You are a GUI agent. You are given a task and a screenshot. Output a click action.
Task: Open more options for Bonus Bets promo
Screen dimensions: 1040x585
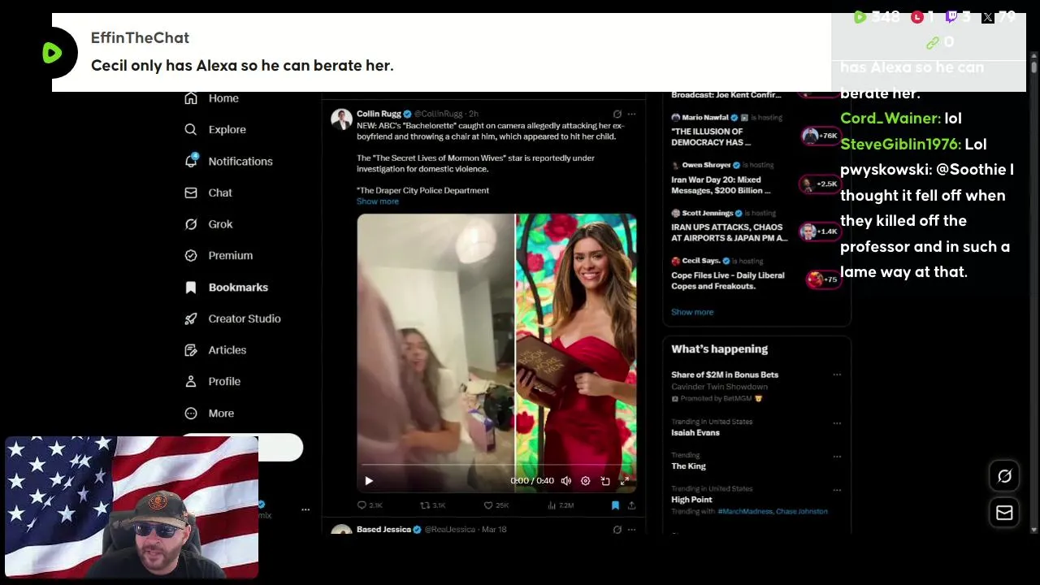click(x=837, y=375)
